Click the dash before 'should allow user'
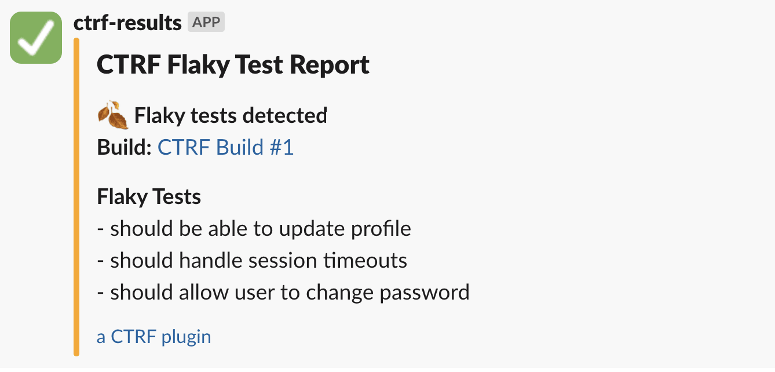This screenshot has width=775, height=372. 100,293
